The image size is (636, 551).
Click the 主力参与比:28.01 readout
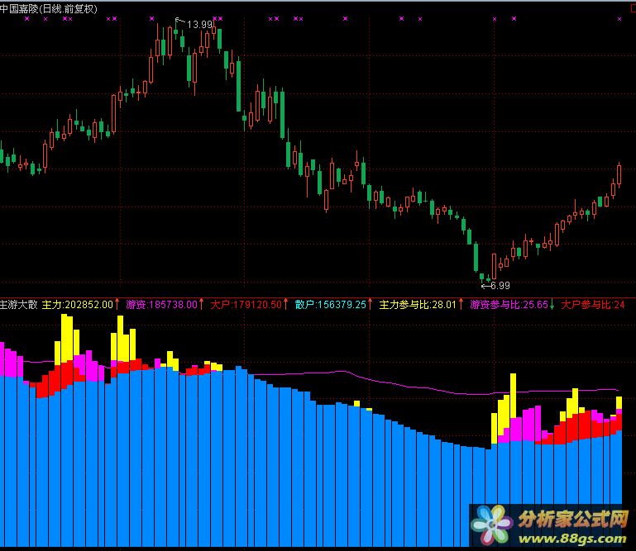tap(418, 305)
